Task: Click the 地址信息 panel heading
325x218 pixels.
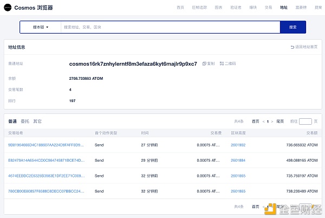Action: point(17,47)
